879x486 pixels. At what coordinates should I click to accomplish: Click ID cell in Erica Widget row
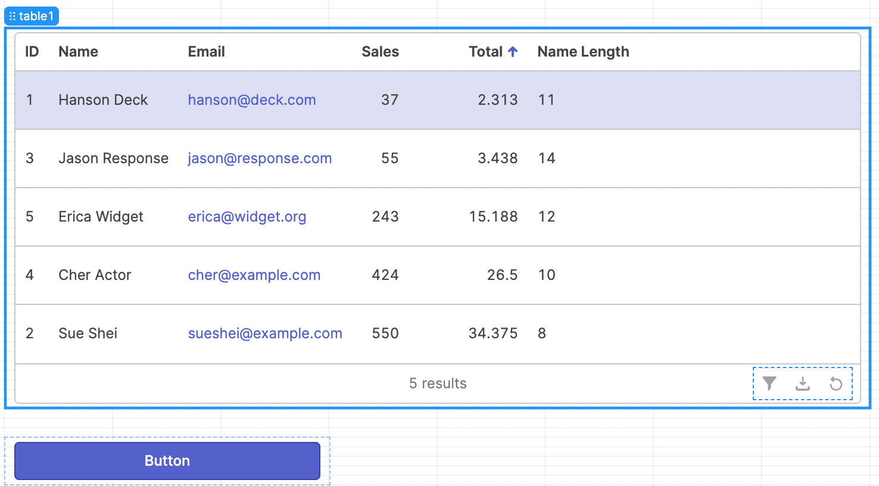click(x=30, y=217)
